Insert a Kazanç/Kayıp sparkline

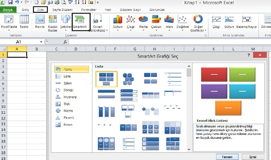pos(247,22)
